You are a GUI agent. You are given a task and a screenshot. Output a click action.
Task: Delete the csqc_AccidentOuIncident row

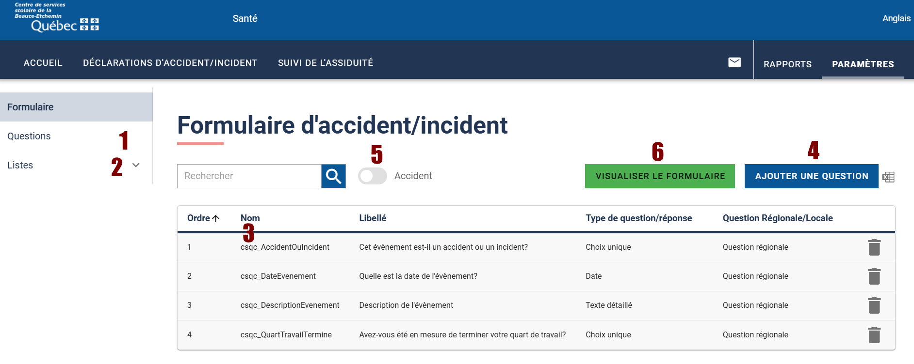click(874, 247)
